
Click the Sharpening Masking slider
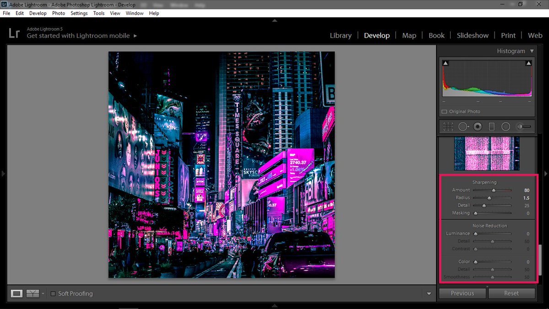click(x=492, y=213)
